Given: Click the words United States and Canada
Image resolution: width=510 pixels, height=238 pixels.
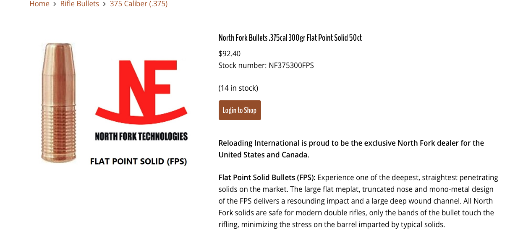Looking at the screenshot, I should click(264, 154).
